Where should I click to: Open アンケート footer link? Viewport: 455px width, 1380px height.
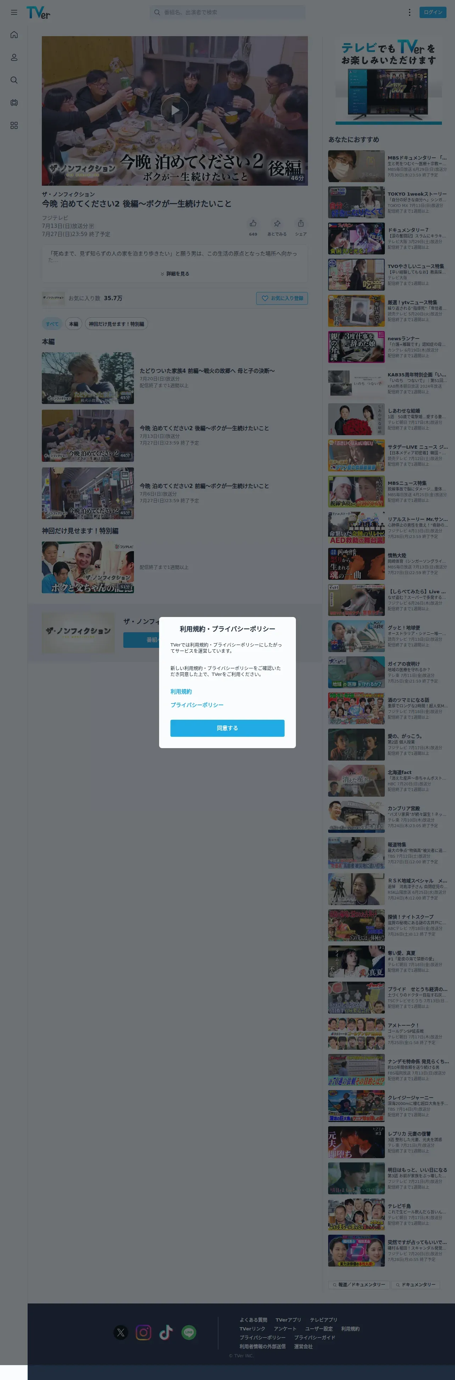pos(285,1329)
